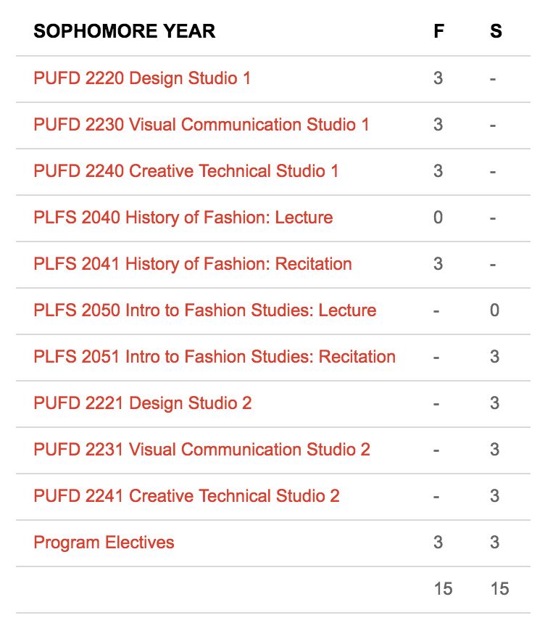545x631 pixels.
Task: Click PUFD 2240 Creative Technical Studio 1
Action: point(186,171)
